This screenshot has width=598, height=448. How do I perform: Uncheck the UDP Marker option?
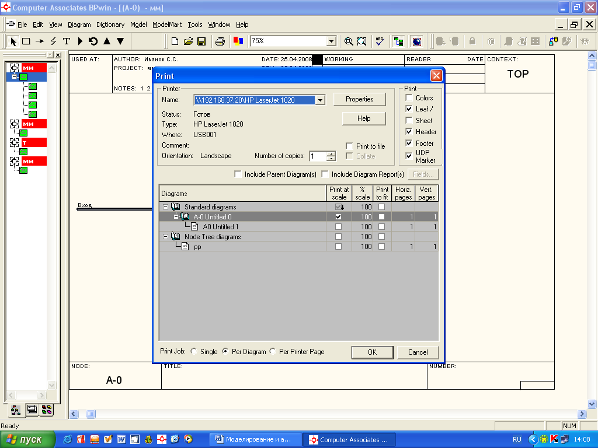409,156
